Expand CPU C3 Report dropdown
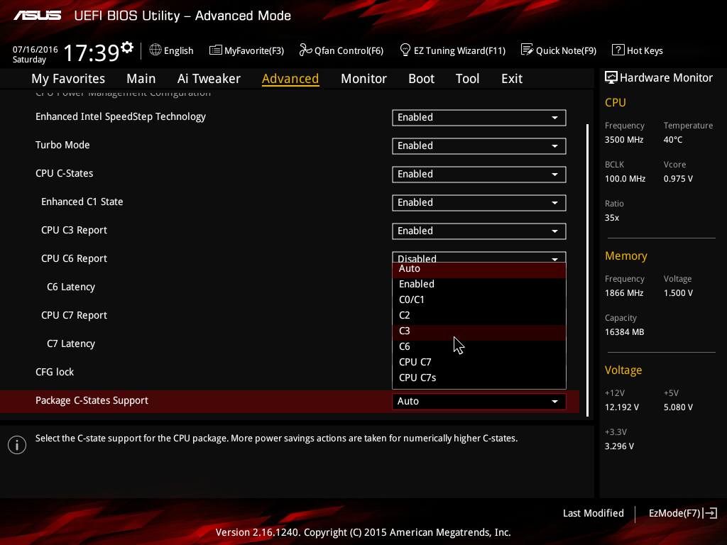The height and width of the screenshot is (545, 727). pyautogui.click(x=479, y=231)
